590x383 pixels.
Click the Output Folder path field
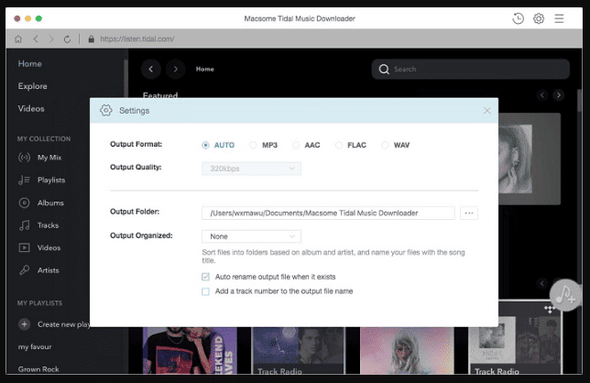(328, 213)
